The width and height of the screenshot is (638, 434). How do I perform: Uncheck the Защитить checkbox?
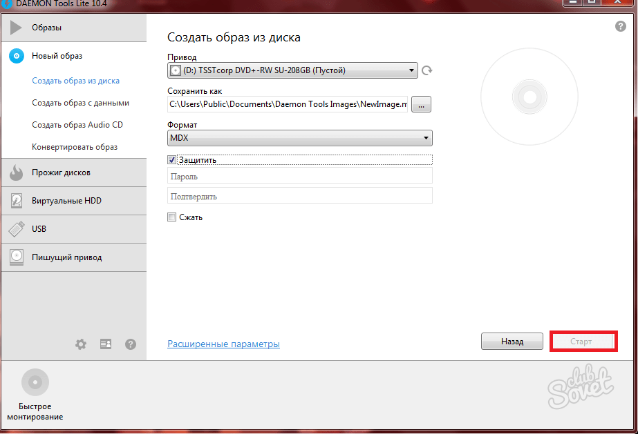[172, 159]
